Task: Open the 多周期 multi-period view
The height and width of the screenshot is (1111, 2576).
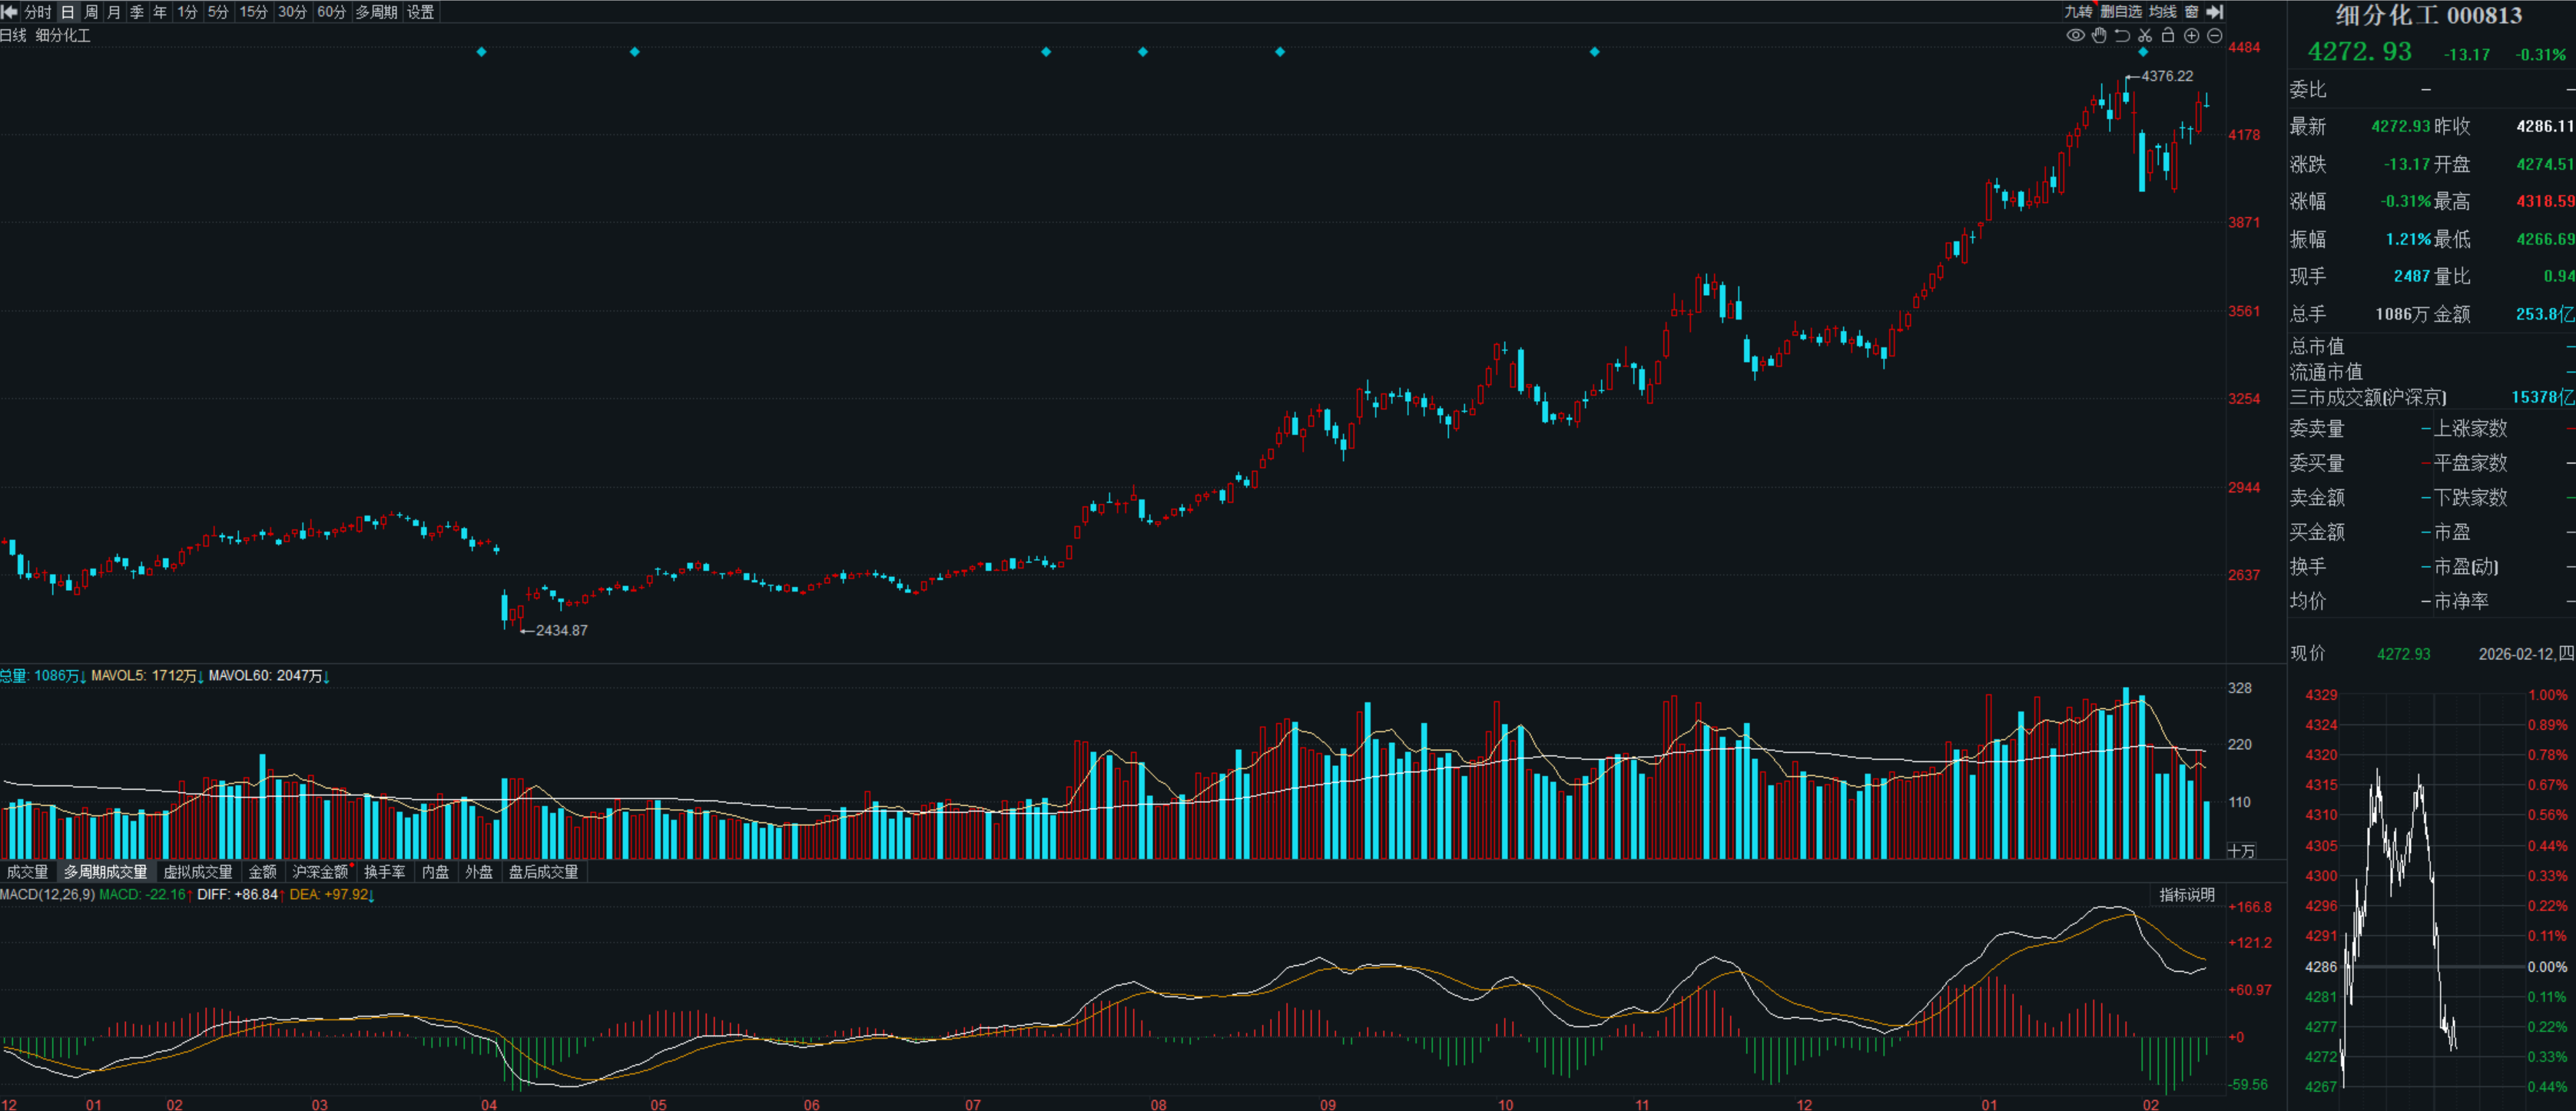Action: [x=376, y=12]
